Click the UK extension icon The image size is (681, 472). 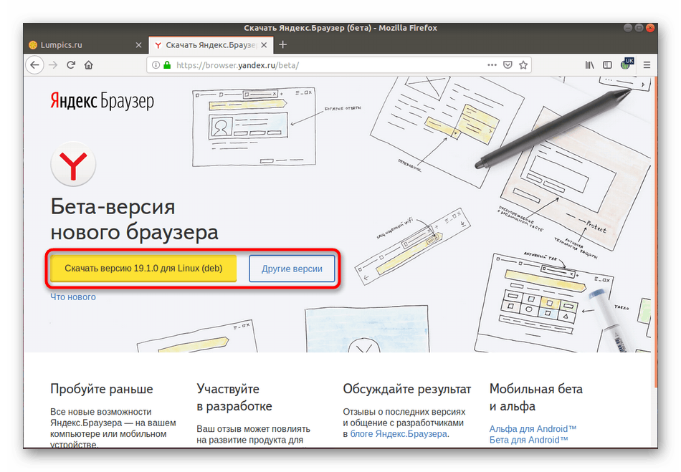[627, 64]
